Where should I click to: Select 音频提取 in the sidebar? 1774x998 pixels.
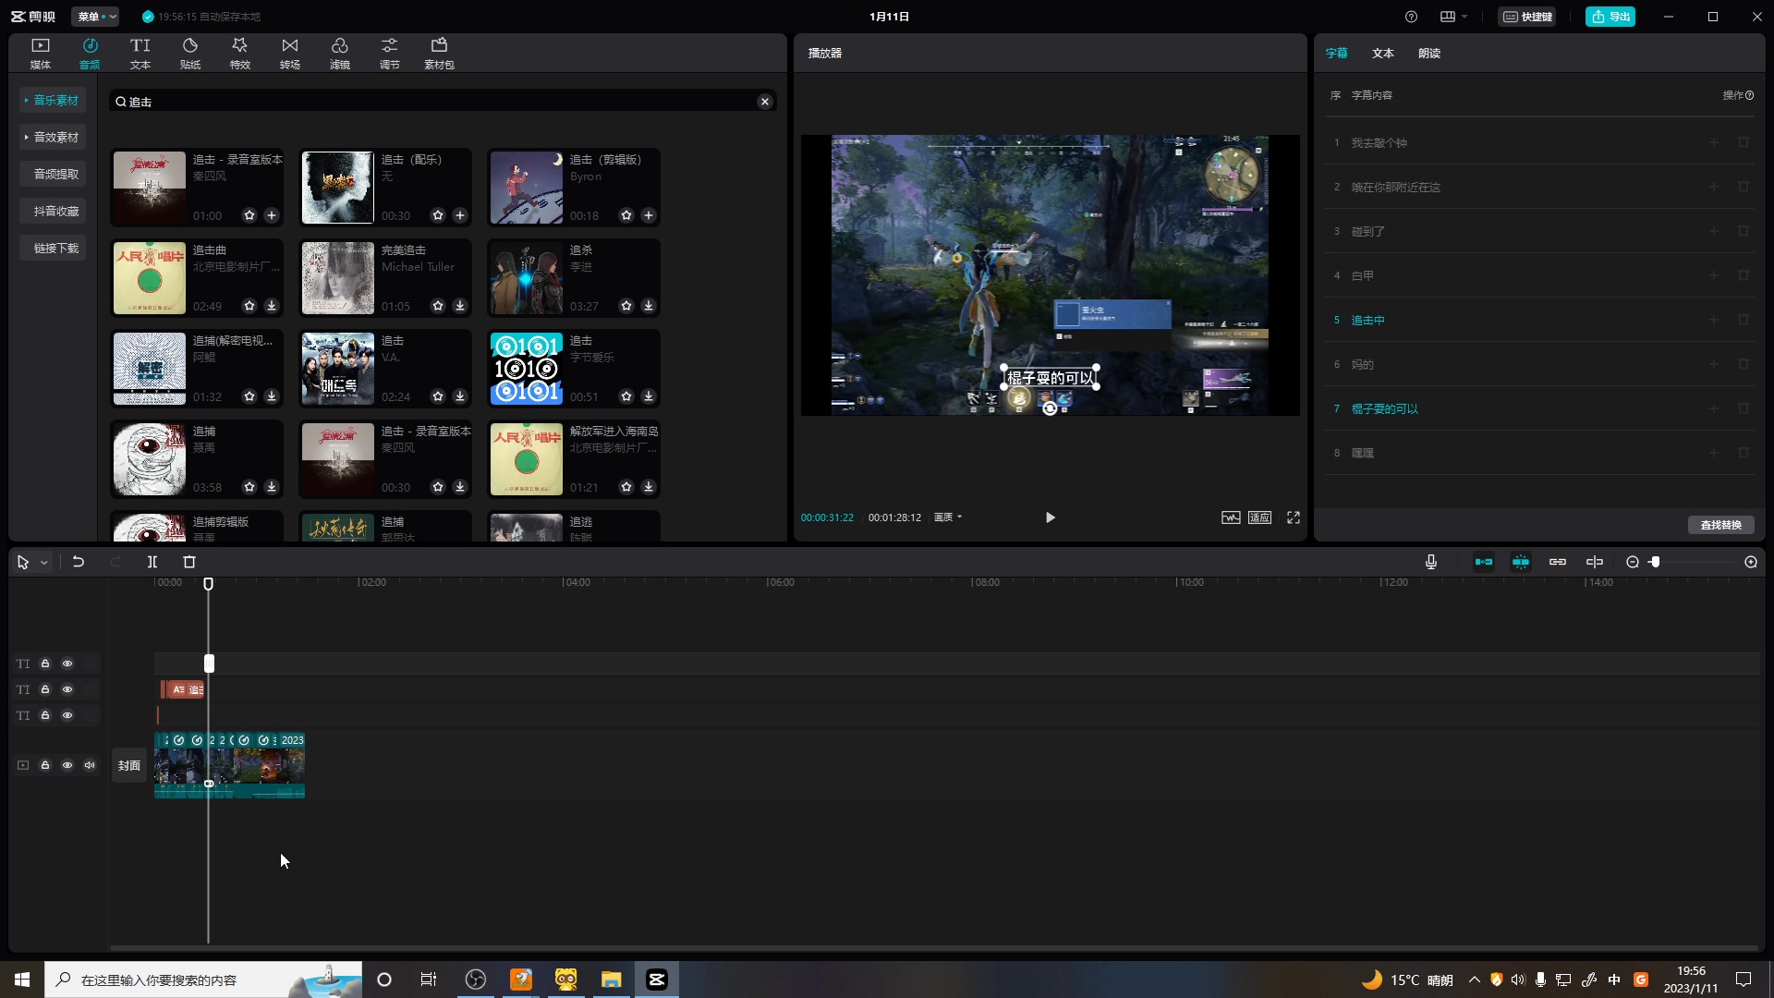pyautogui.click(x=53, y=174)
